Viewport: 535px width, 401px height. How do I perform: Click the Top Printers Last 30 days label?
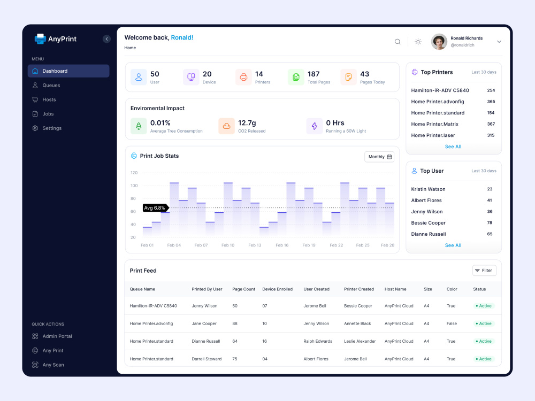[484, 72]
